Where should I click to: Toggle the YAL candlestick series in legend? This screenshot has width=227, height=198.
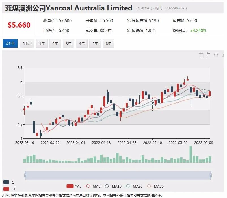(74, 186)
